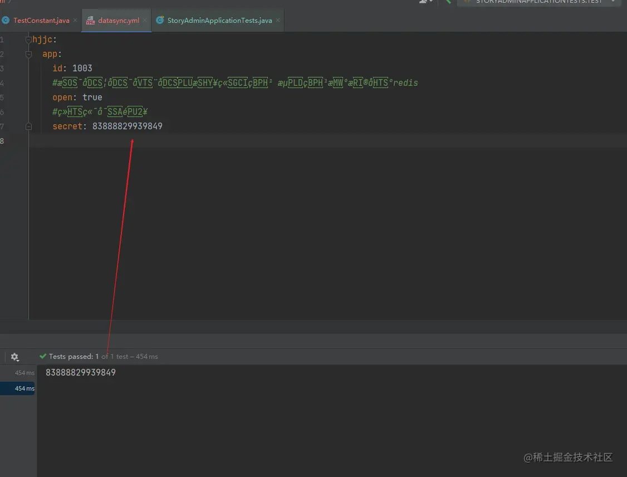Click the StoryAdminApplicationTests class icon
The width and height of the screenshot is (627, 477).
coord(160,20)
